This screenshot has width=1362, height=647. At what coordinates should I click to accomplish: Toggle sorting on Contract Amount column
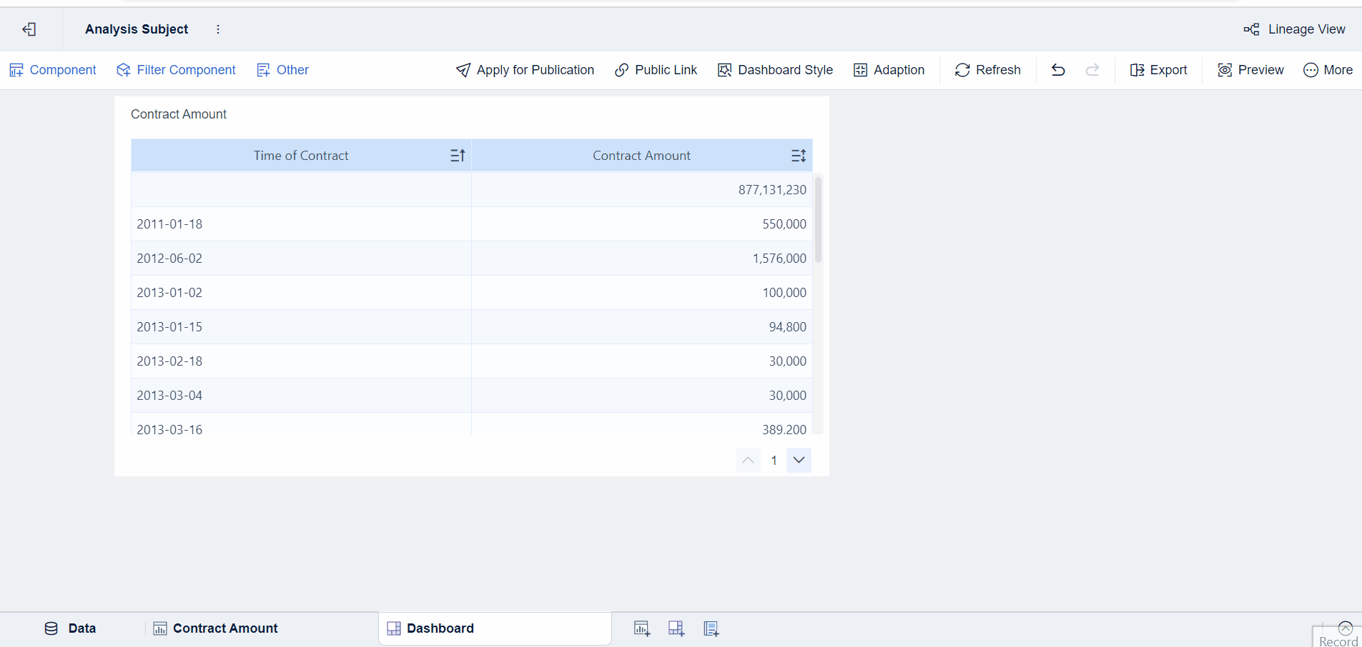coord(799,155)
